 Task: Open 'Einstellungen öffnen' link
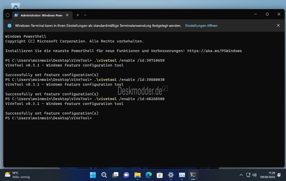[201, 26]
